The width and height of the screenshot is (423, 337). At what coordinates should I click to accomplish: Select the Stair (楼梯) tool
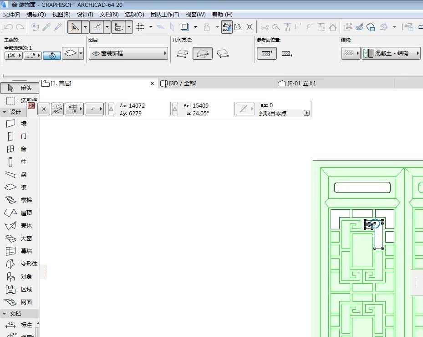pos(19,200)
